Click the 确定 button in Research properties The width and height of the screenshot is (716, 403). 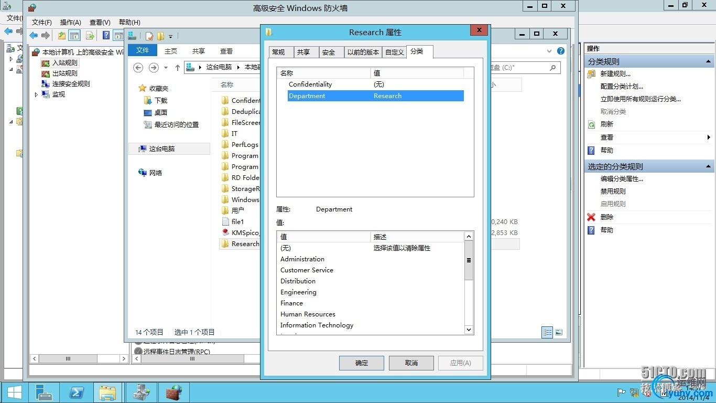[362, 363]
